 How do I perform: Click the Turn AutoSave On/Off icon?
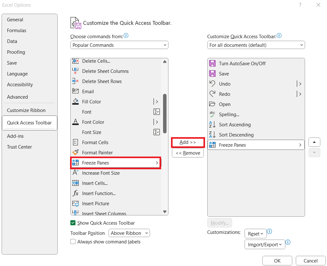point(212,63)
